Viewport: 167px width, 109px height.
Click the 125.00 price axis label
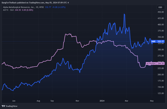(x=161, y=93)
